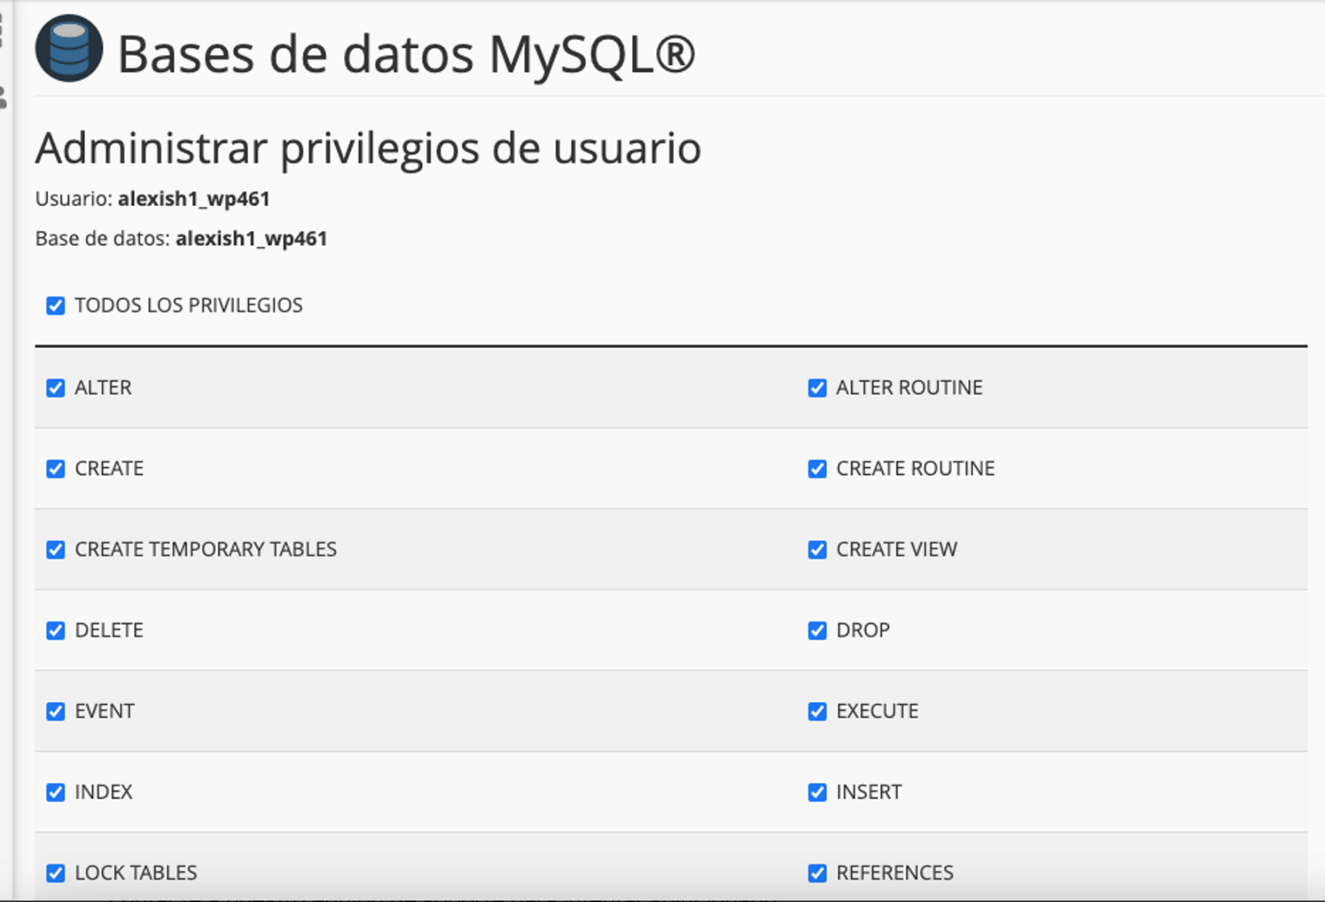Toggle the CREATE privilege checkbox
Screen dimensions: 1325x902
click(56, 468)
